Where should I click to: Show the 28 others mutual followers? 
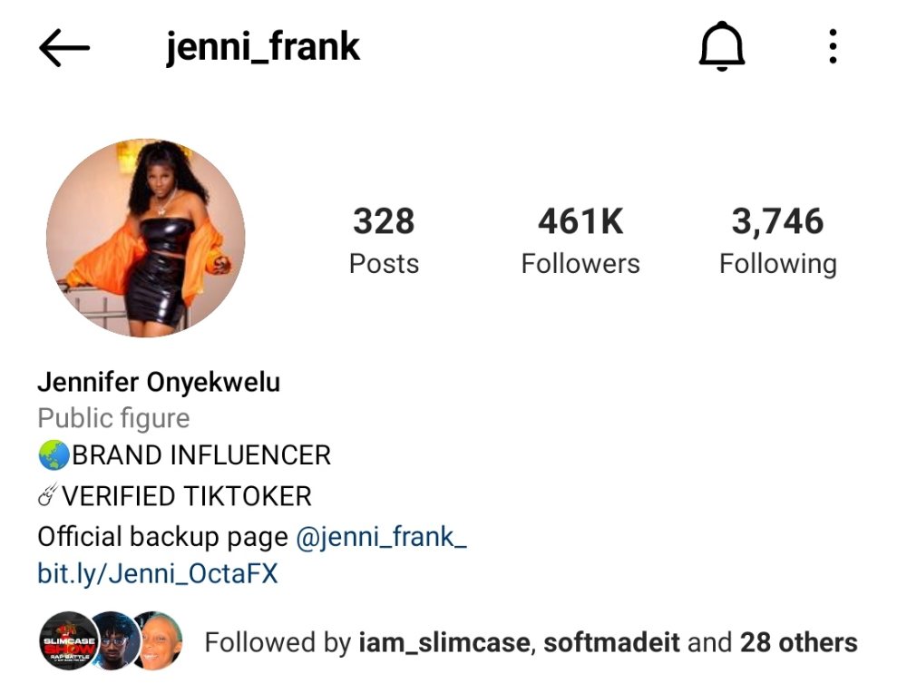799,643
